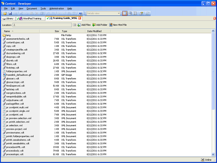Click the Find binoculars toolbar icon

[69, 14]
